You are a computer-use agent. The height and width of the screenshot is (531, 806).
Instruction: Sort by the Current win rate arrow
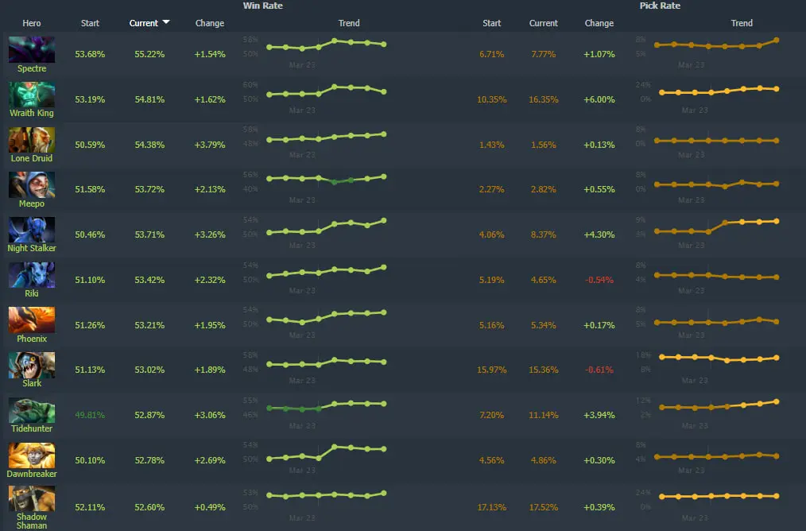tap(166, 23)
